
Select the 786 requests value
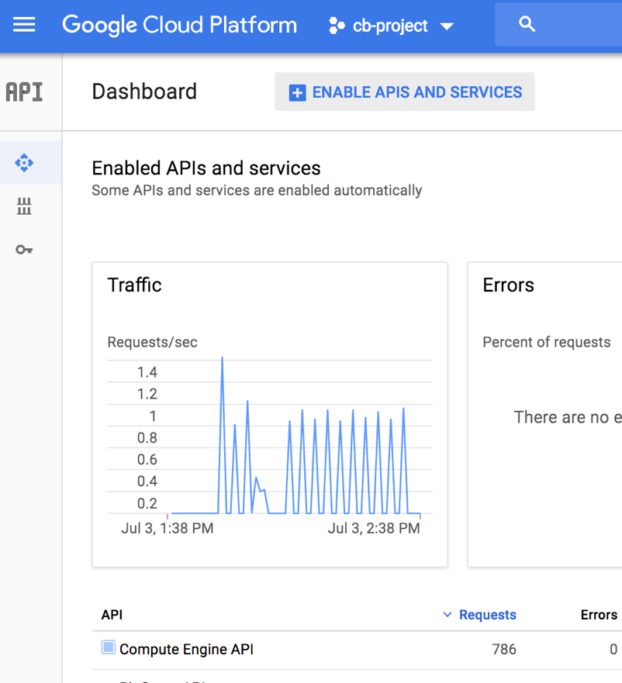point(504,649)
